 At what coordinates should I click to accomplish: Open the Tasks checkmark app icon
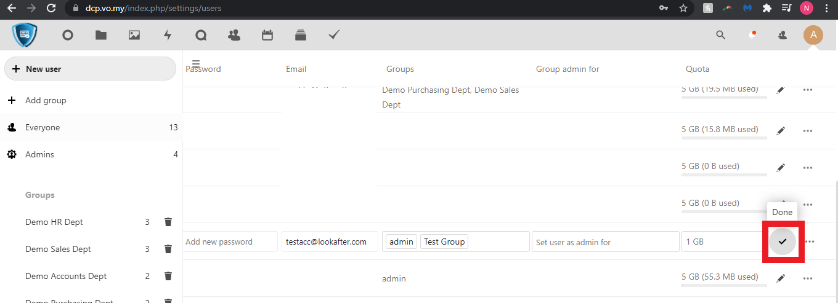coord(334,36)
